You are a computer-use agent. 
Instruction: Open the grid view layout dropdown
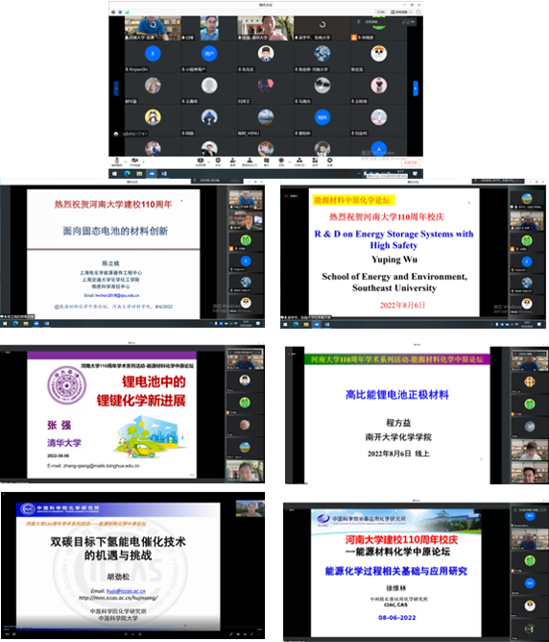(x=401, y=12)
